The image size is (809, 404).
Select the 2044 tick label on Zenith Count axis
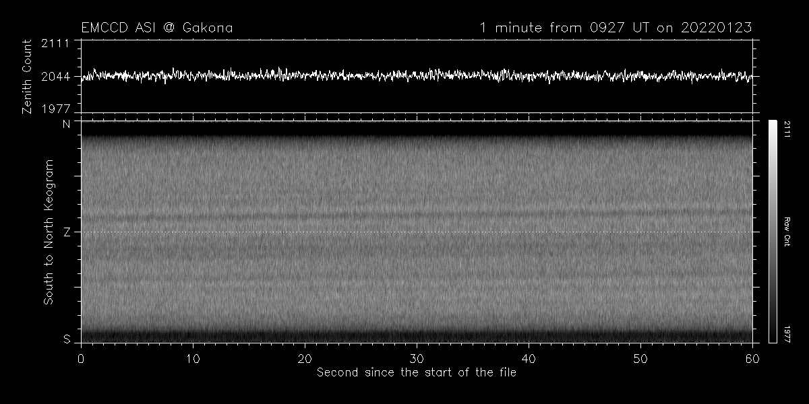(x=55, y=76)
